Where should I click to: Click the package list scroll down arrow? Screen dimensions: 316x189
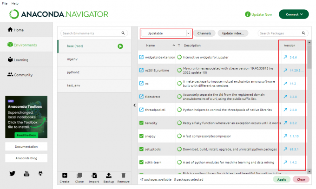(309, 171)
